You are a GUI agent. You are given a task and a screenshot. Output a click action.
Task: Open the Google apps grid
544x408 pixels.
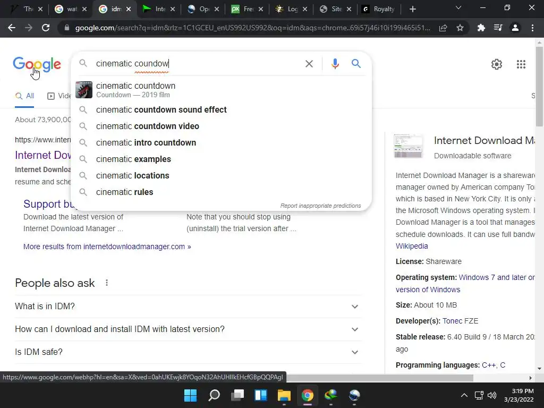click(521, 64)
